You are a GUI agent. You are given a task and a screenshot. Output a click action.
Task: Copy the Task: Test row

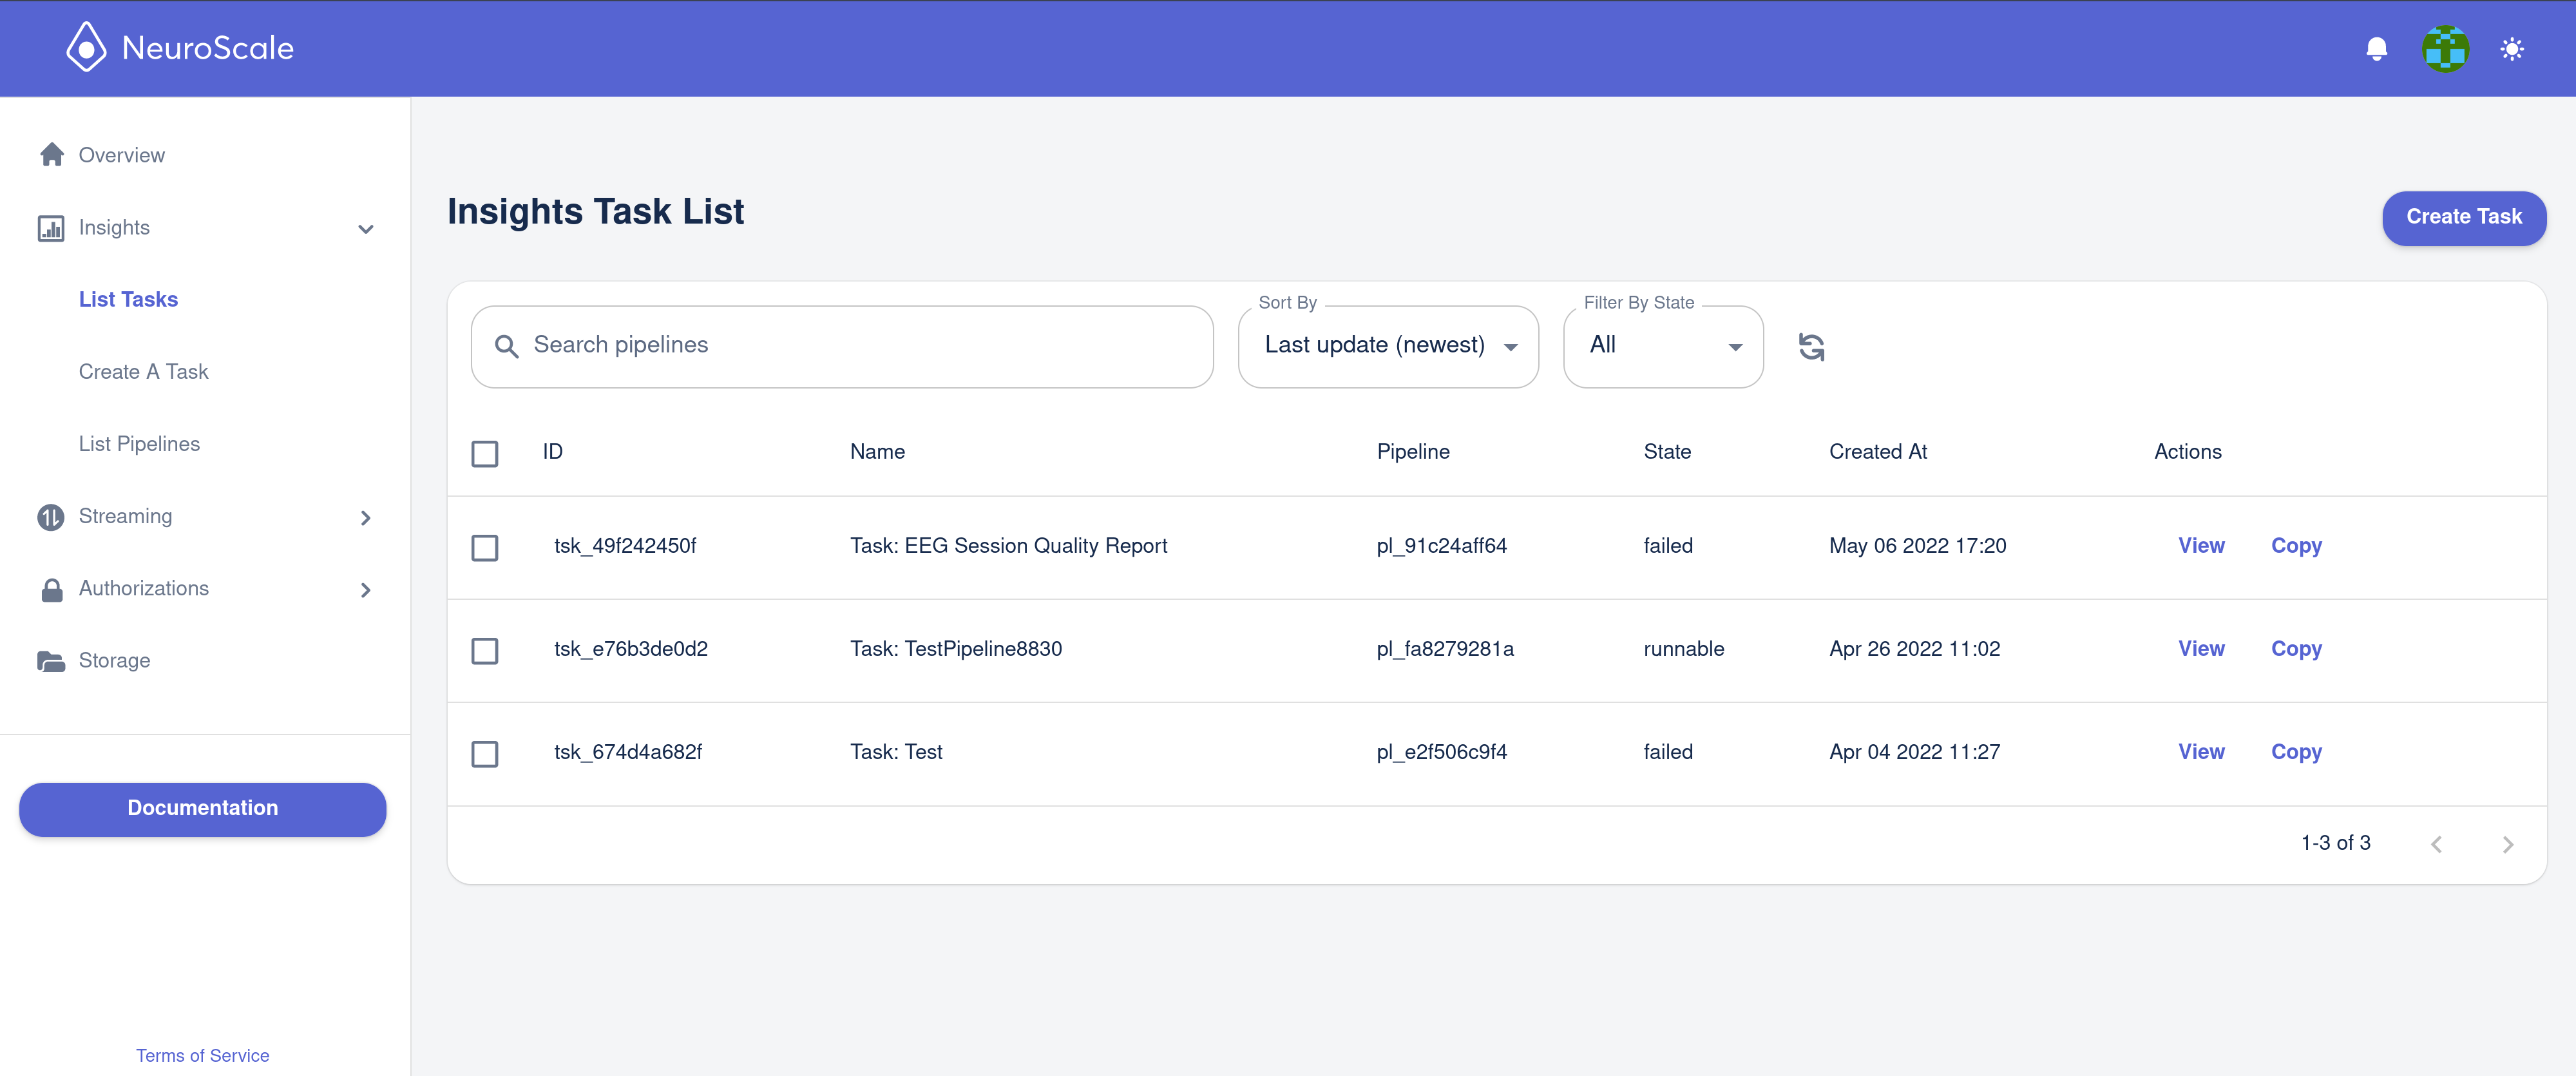click(2296, 752)
